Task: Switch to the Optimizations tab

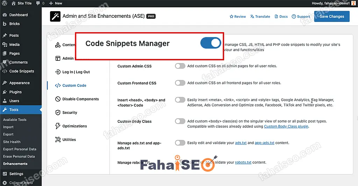Action: coord(71,126)
